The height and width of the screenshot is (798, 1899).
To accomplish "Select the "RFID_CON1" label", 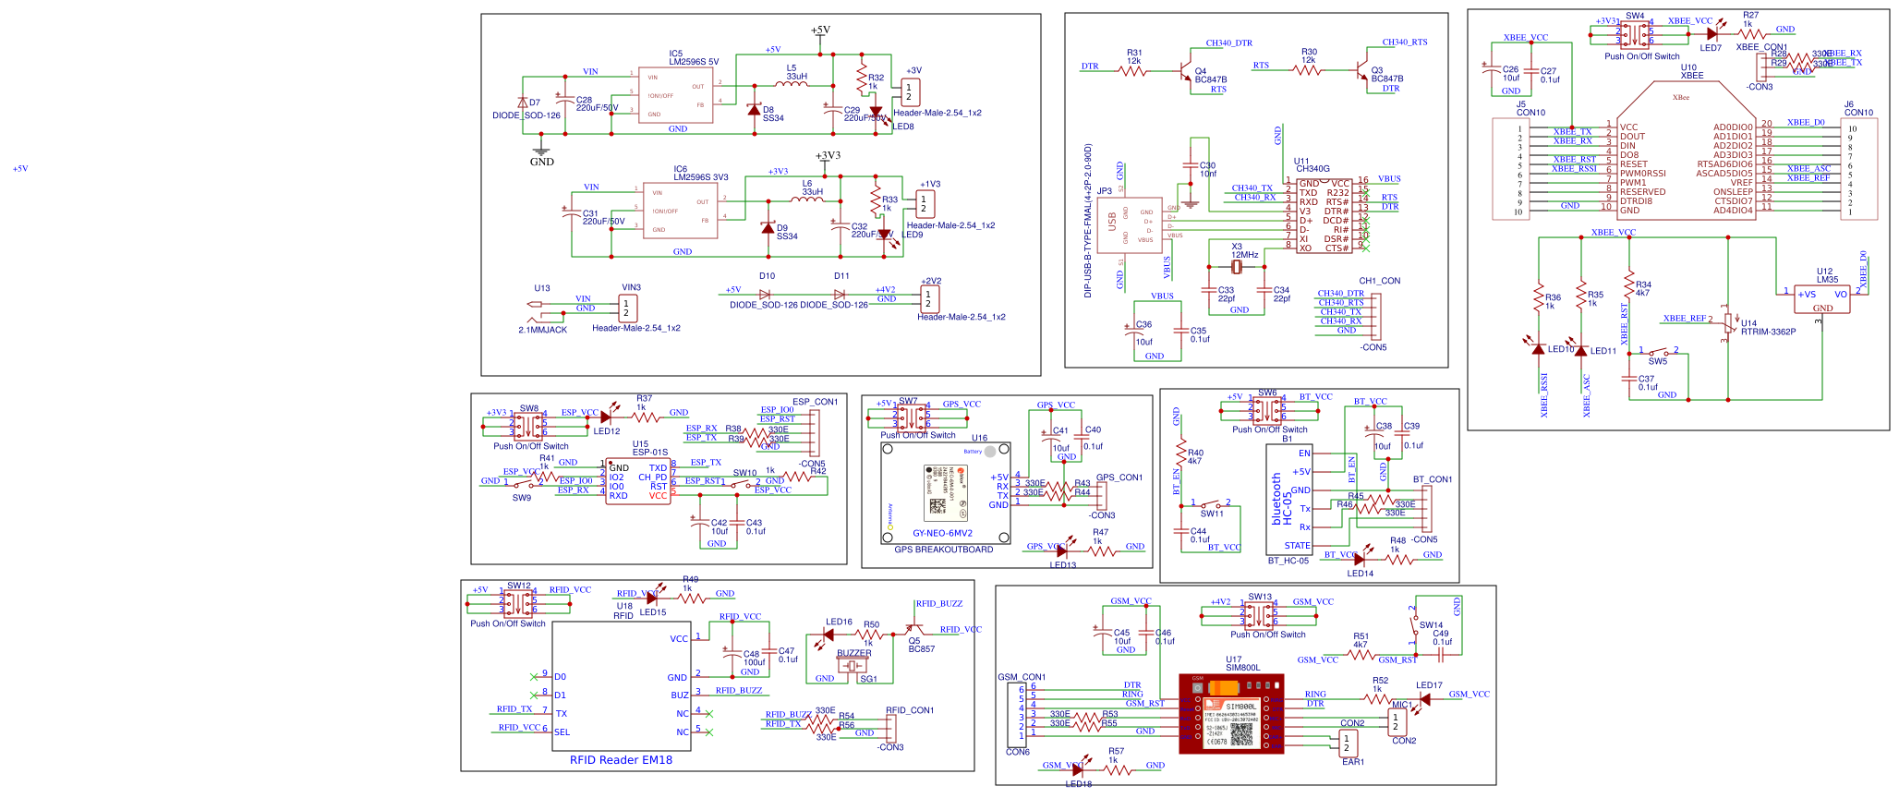I will coord(910,710).
